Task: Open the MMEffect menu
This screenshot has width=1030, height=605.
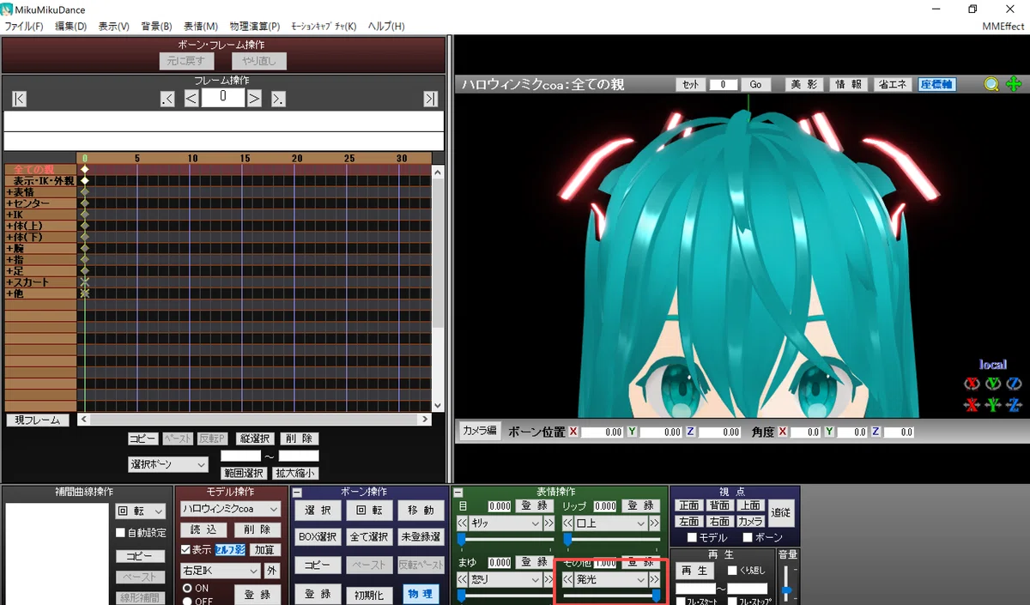Action: (1003, 26)
